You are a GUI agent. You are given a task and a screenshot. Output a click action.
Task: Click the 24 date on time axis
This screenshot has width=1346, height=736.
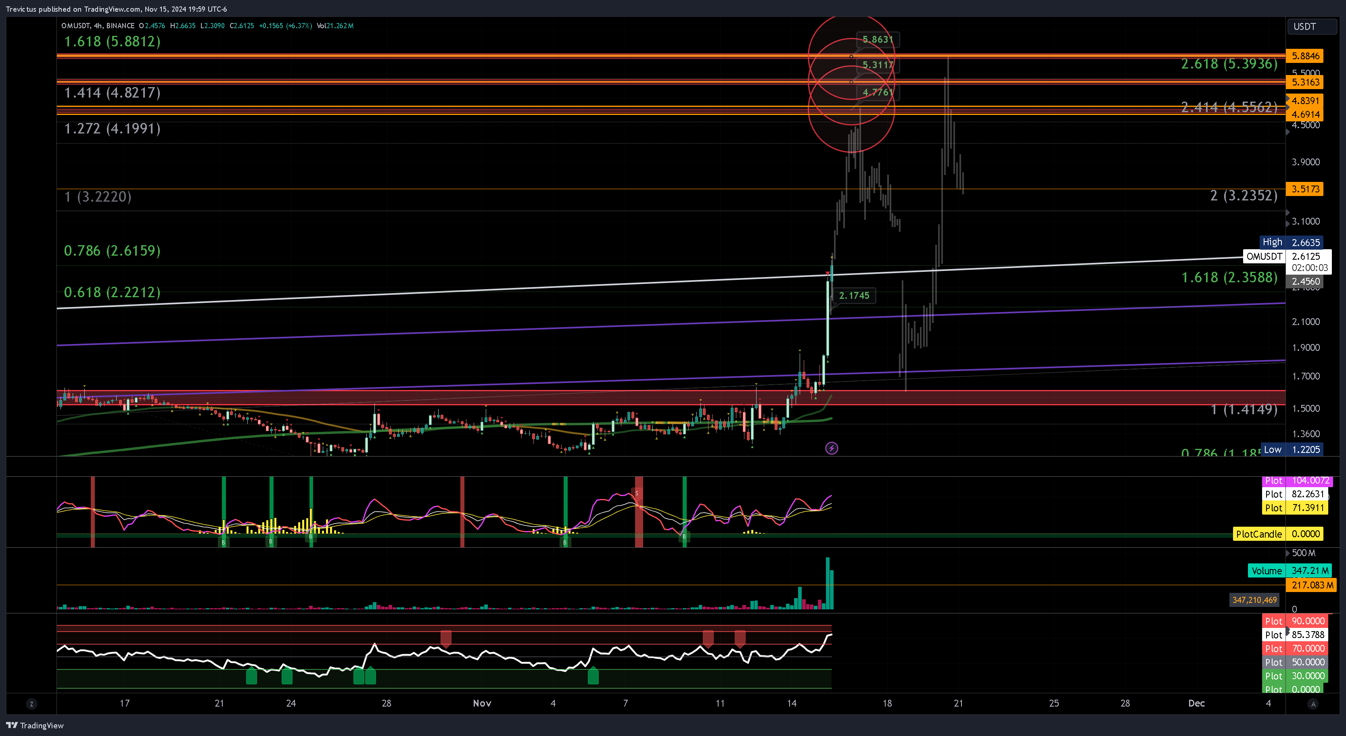tap(291, 703)
